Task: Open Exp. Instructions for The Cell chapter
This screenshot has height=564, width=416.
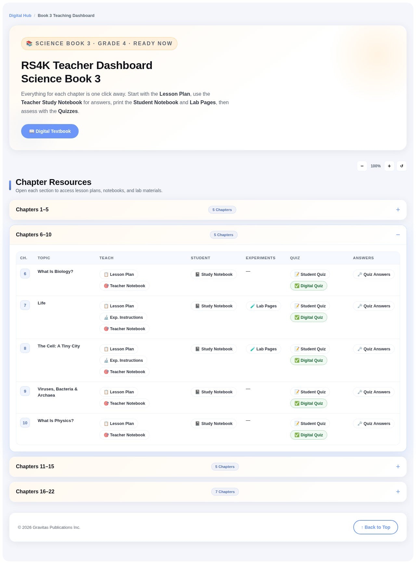Action: pos(123,360)
